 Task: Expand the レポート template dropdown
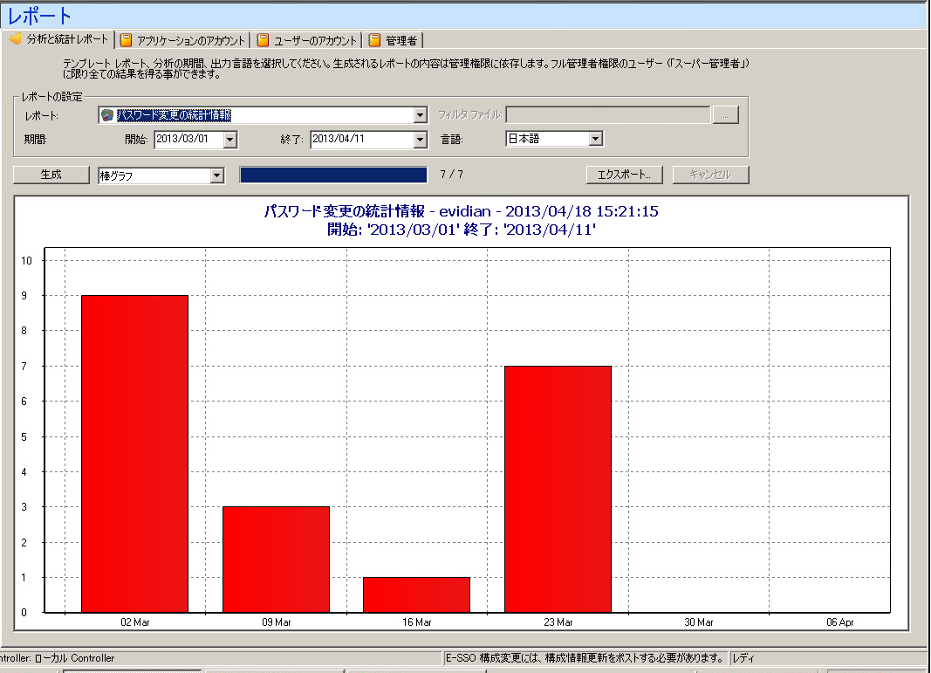click(x=420, y=115)
